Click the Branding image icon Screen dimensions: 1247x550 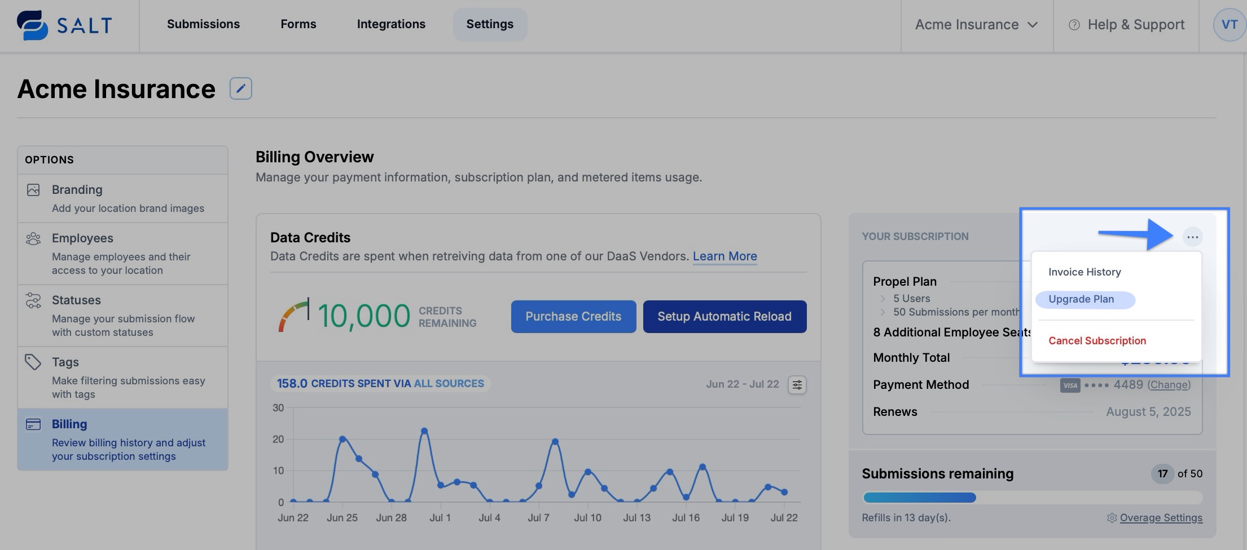33,190
